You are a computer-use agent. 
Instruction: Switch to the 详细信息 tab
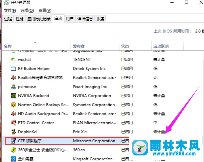coord(85,19)
